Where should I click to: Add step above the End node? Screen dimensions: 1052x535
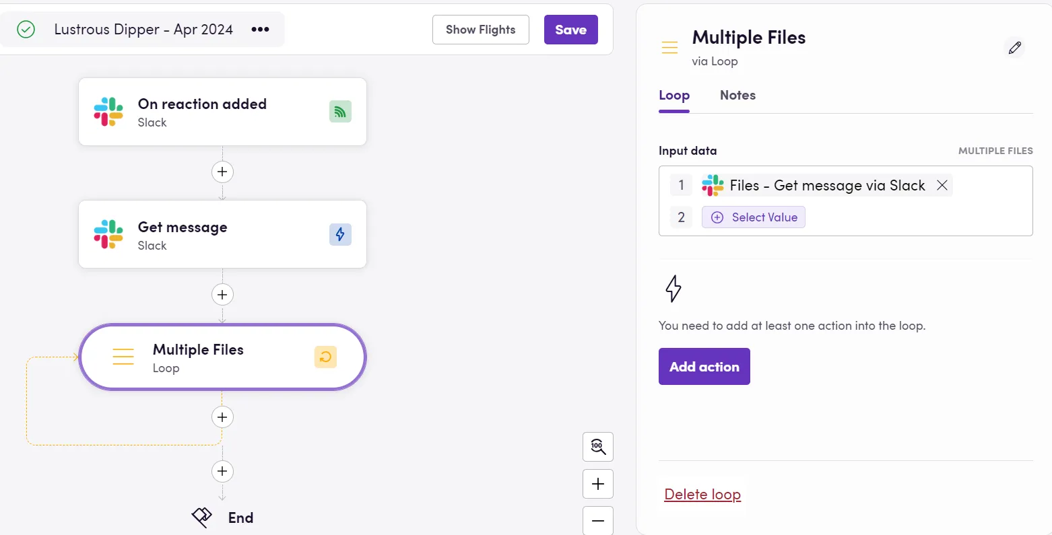pyautogui.click(x=222, y=471)
